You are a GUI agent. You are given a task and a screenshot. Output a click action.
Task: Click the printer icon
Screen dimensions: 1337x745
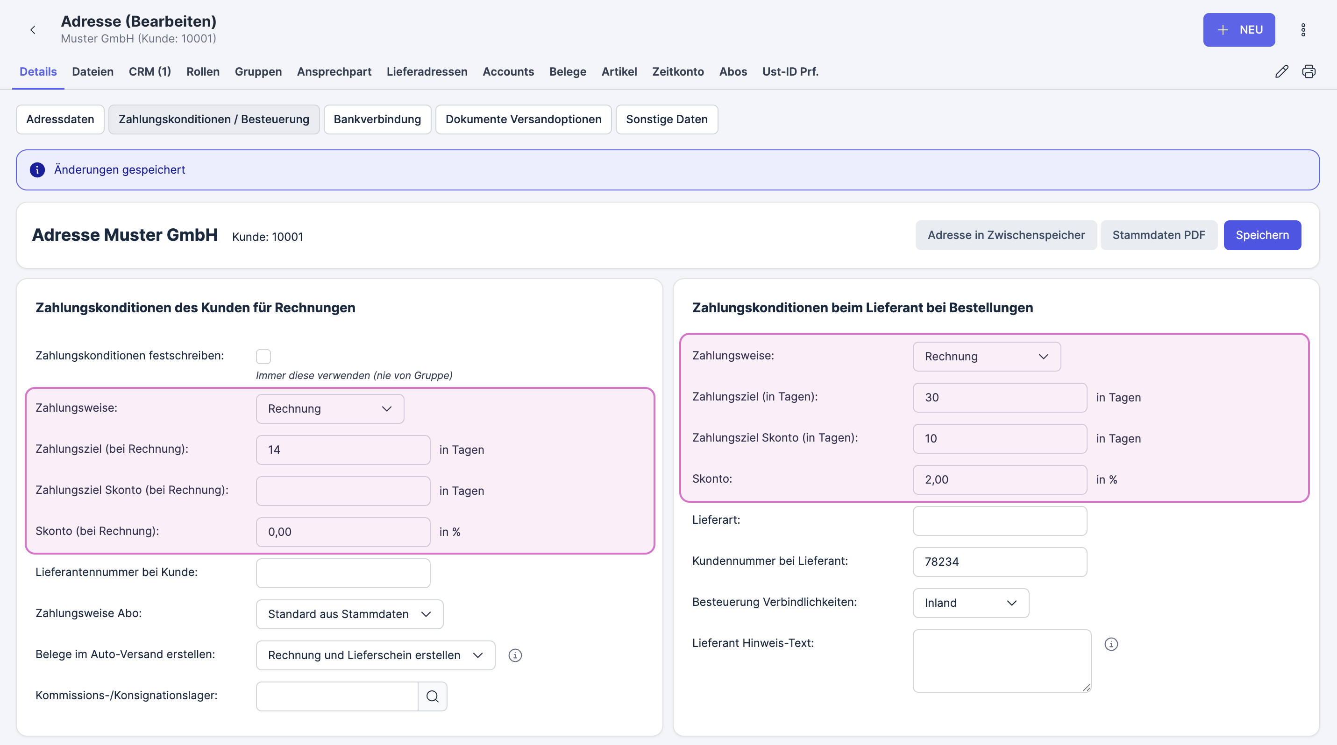pyautogui.click(x=1309, y=71)
